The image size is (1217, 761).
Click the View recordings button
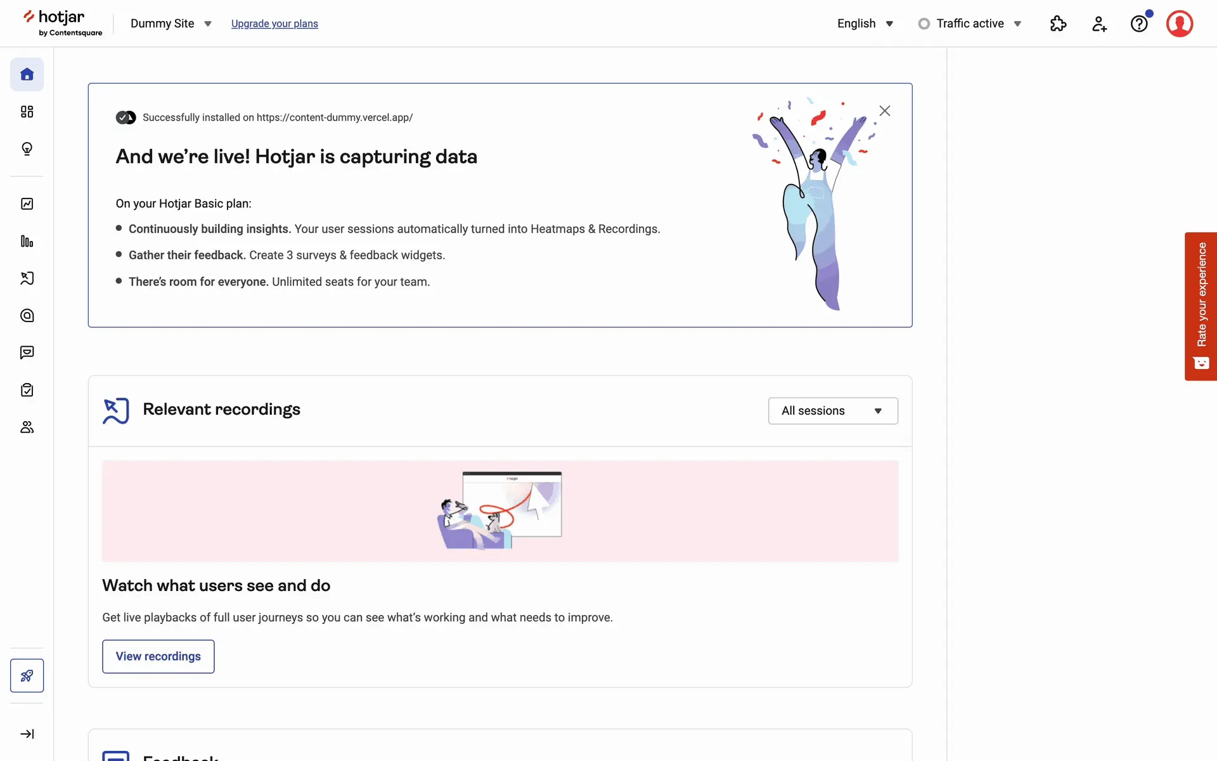coord(158,656)
